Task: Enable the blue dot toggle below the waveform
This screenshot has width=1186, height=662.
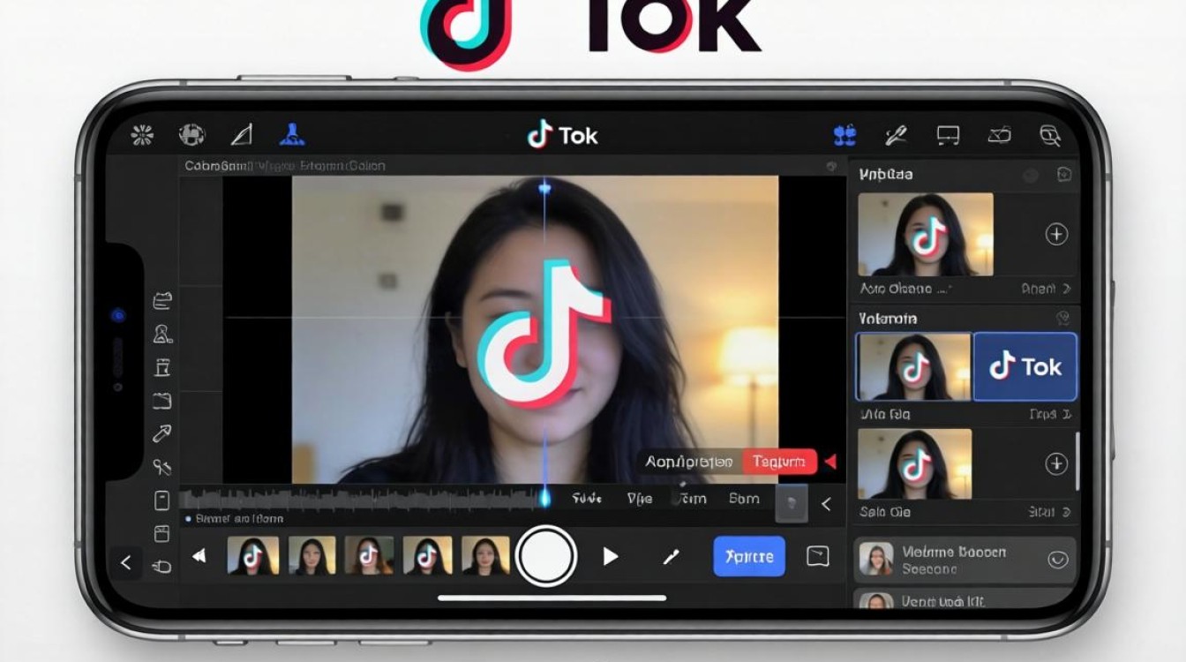Action: [x=190, y=519]
